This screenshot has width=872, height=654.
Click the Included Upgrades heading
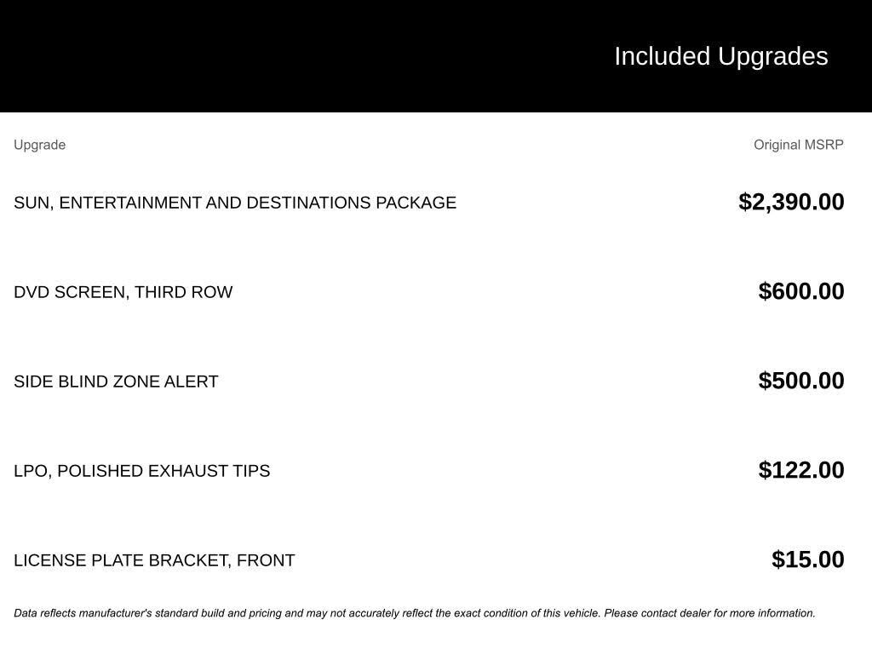click(x=720, y=56)
